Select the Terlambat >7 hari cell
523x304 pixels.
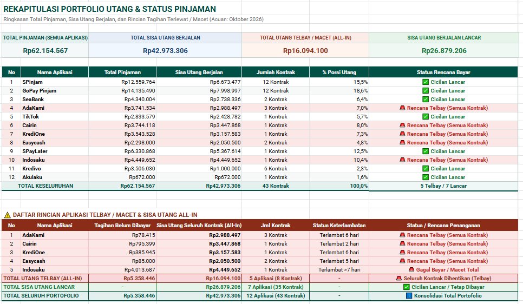point(339,270)
